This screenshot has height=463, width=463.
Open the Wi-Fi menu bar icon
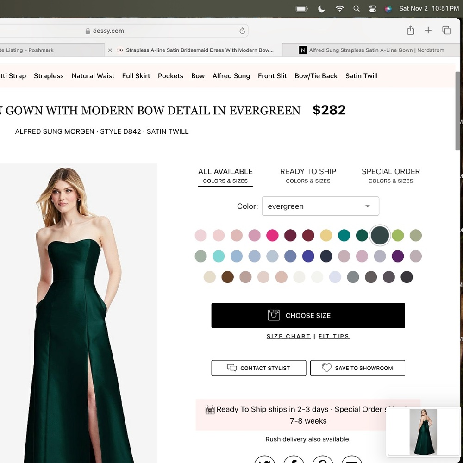point(339,8)
